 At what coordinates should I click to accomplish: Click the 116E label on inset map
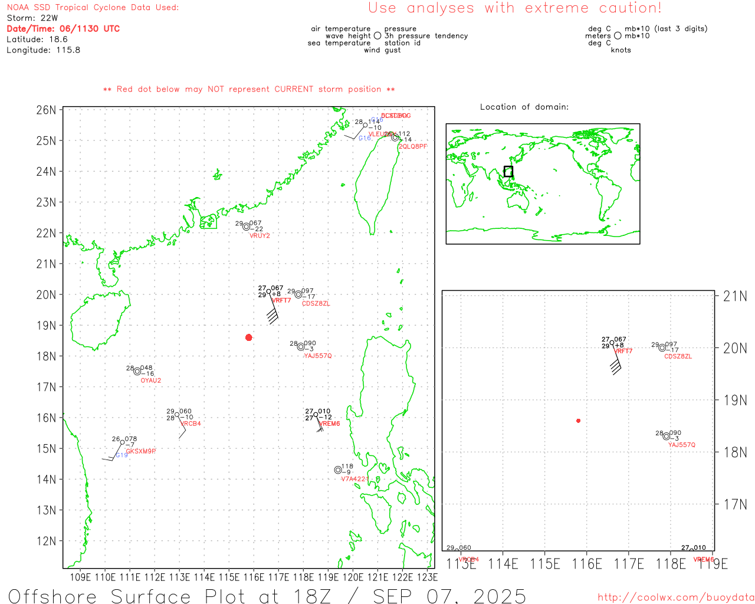[x=587, y=564]
